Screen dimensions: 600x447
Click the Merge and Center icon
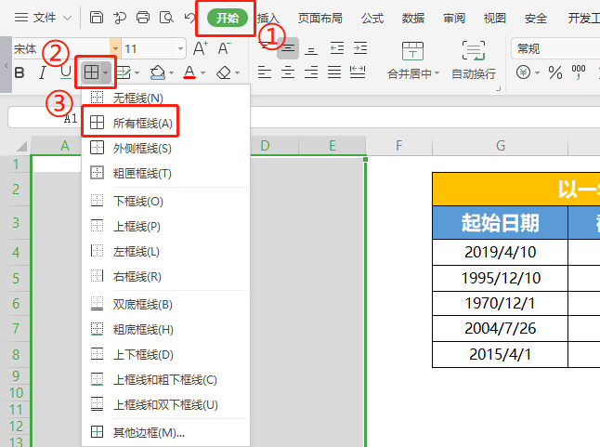(x=412, y=52)
